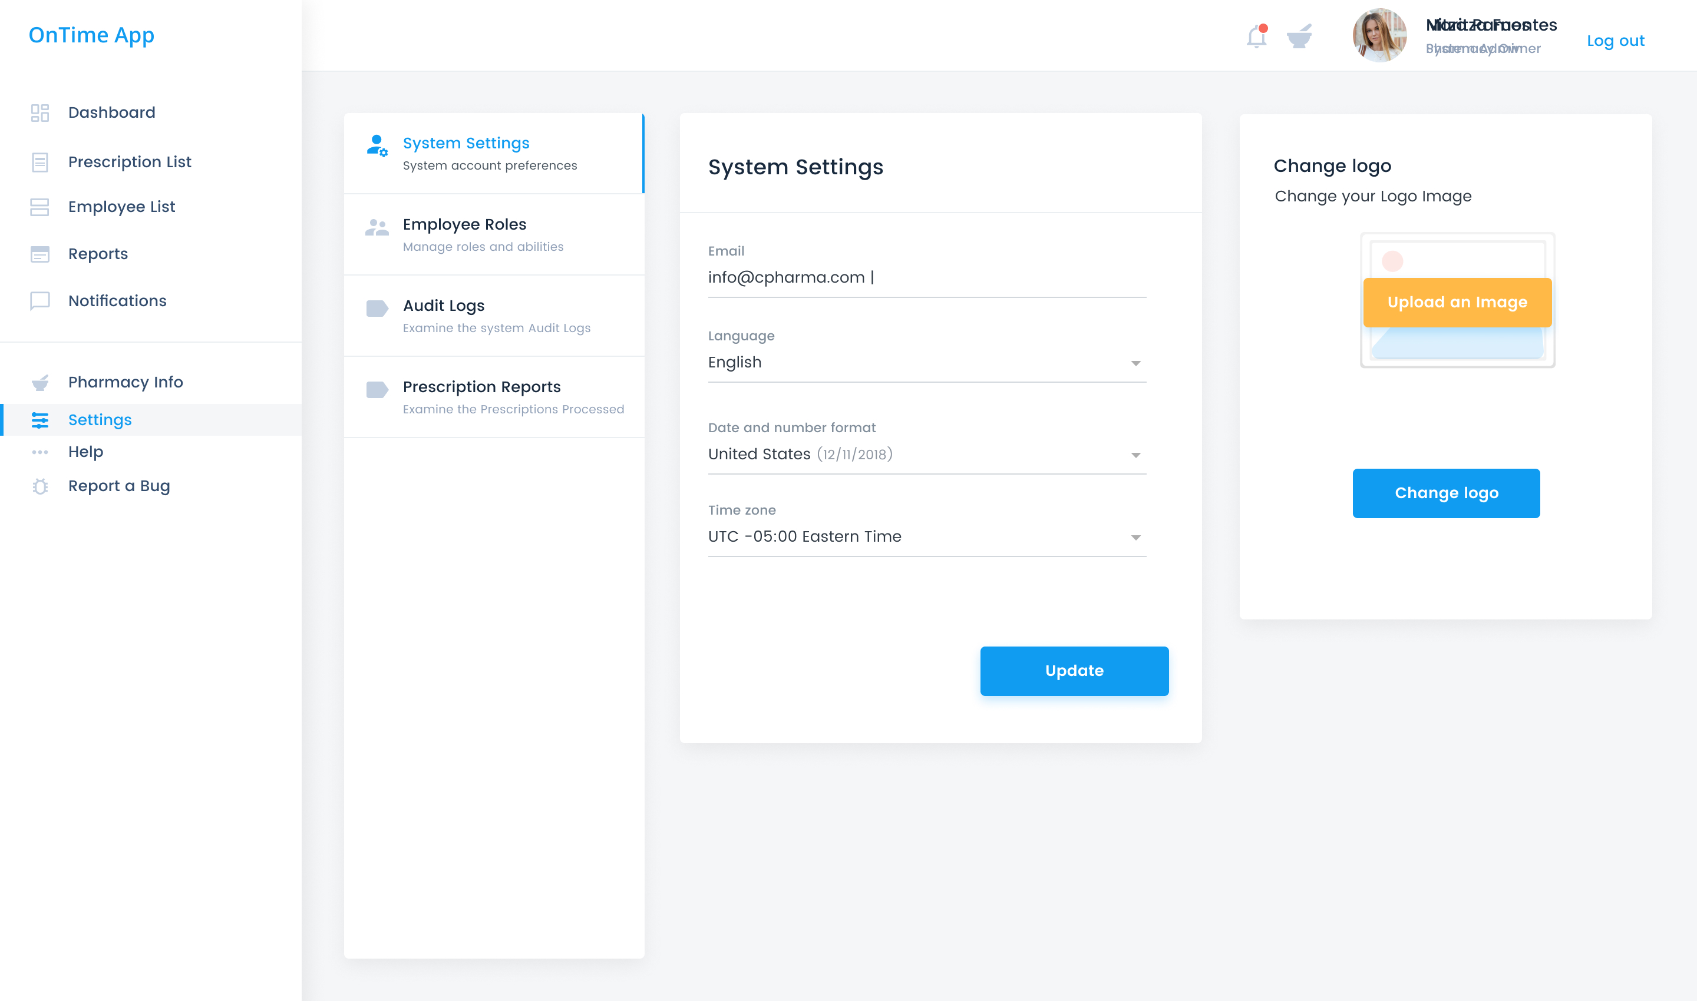Viewport: 1697px width, 1001px height.
Task: Open the United States date format selector
Action: (x=927, y=455)
